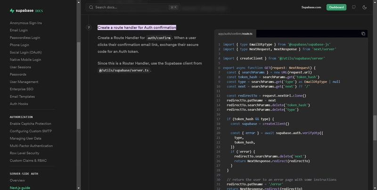This screenshot has width=377, height=190.
Task: Click sidebar scrollbar up arrow
Action: pos(79,2)
